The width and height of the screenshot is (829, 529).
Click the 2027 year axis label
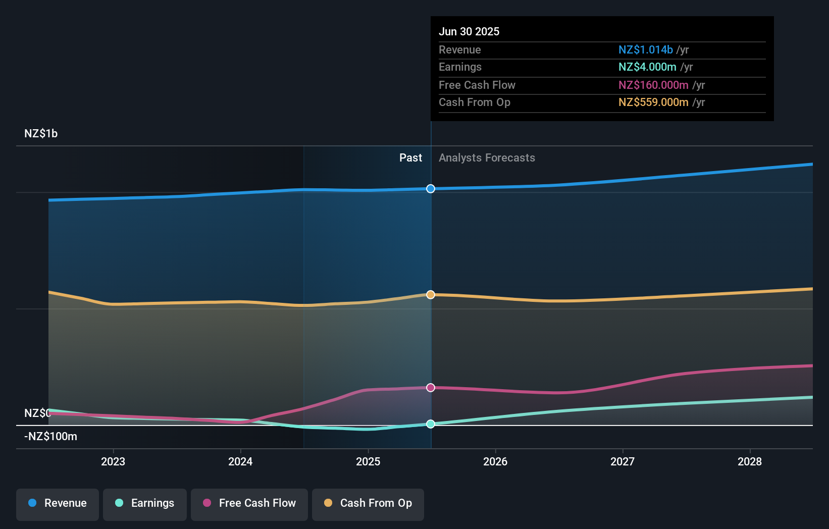[x=623, y=461]
